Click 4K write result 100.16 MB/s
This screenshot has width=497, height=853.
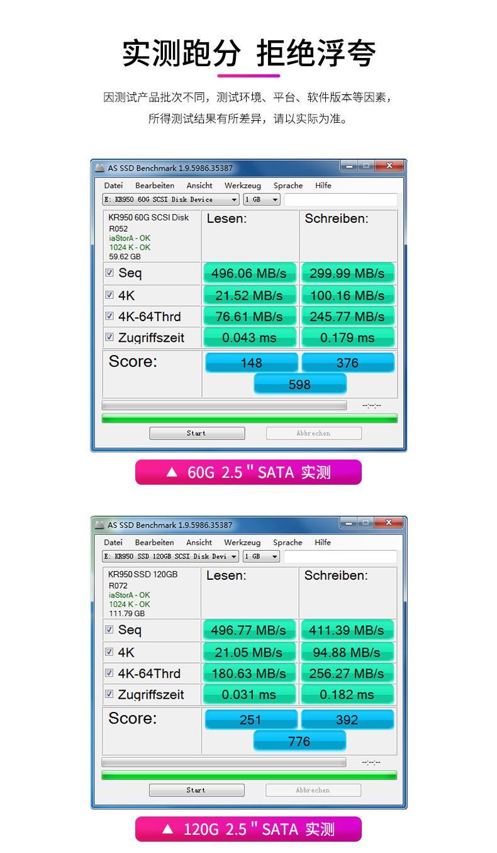pos(347,295)
